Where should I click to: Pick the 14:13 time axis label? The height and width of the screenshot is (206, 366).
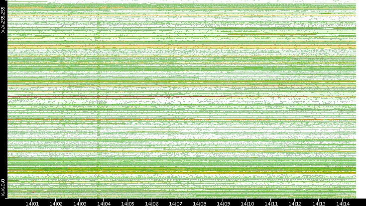point(319,203)
